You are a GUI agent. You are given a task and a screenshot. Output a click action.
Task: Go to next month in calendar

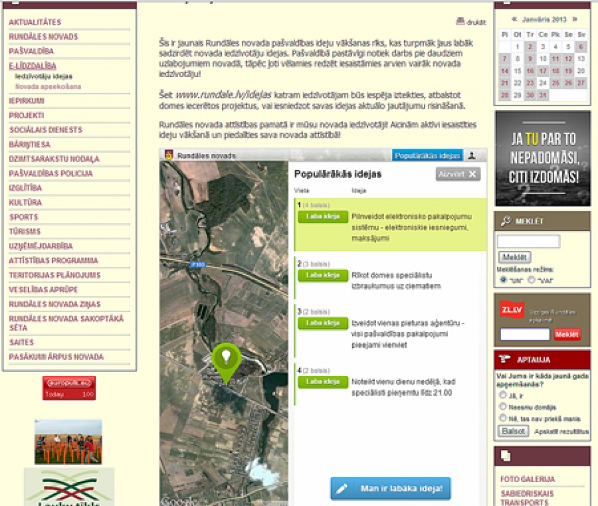(x=575, y=19)
